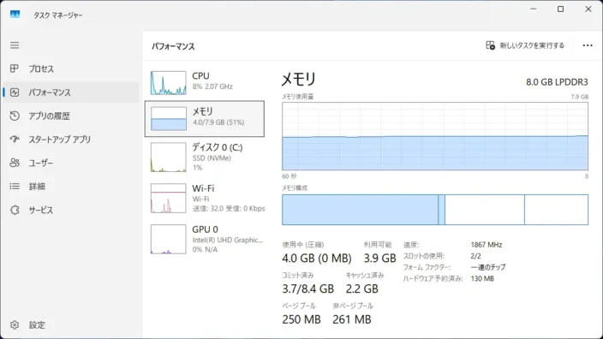Click 261 MB non-paged pool value
Screen dimensions: 603x339
point(352,319)
